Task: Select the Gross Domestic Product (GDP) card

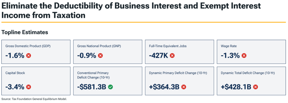Action: click(36, 52)
